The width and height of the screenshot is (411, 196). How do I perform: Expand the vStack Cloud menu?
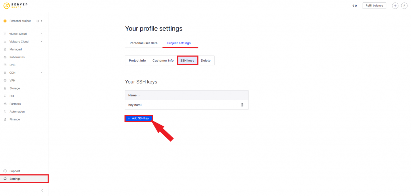point(18,34)
